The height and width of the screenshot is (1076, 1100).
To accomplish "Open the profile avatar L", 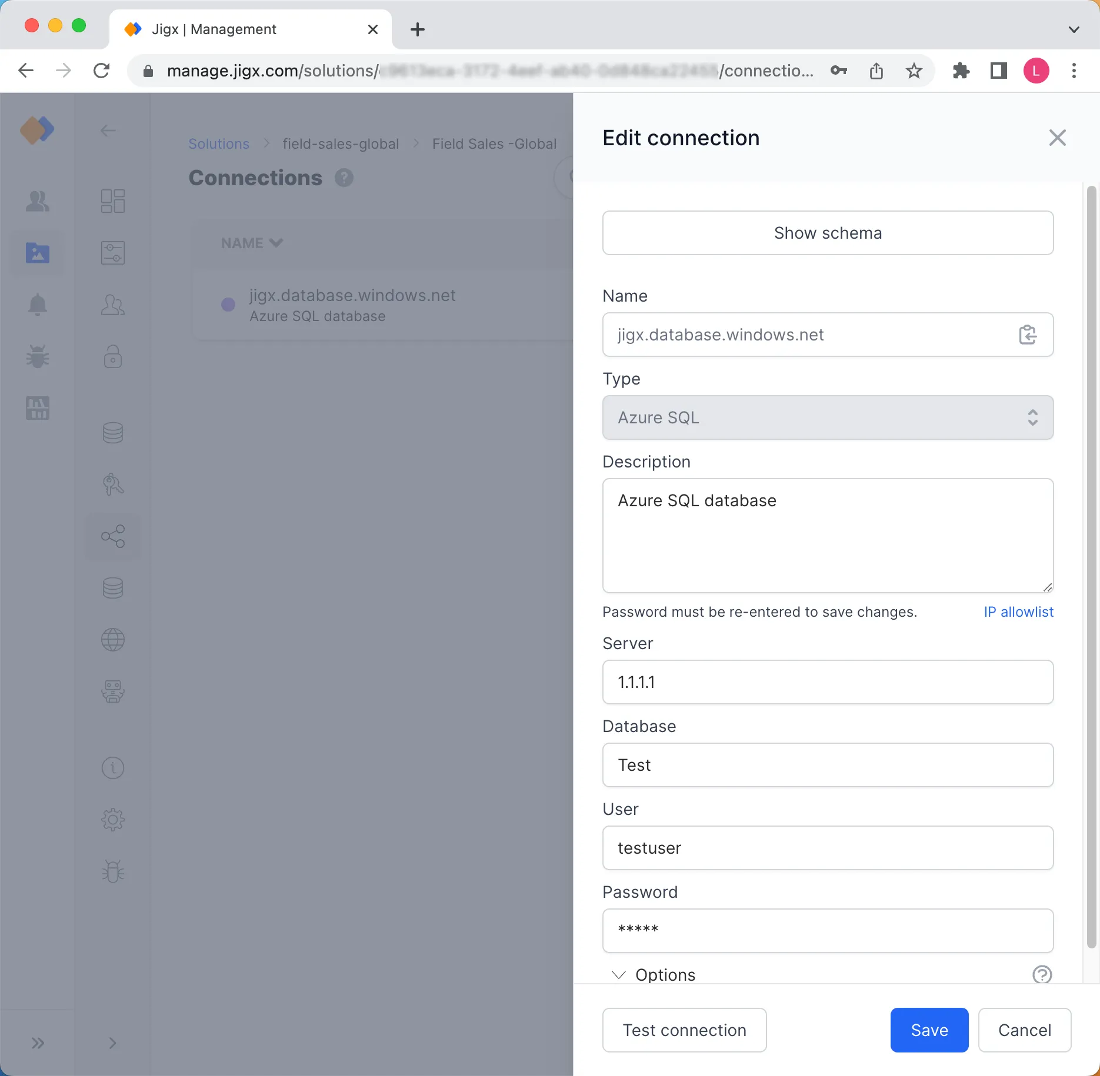I will click(x=1036, y=71).
